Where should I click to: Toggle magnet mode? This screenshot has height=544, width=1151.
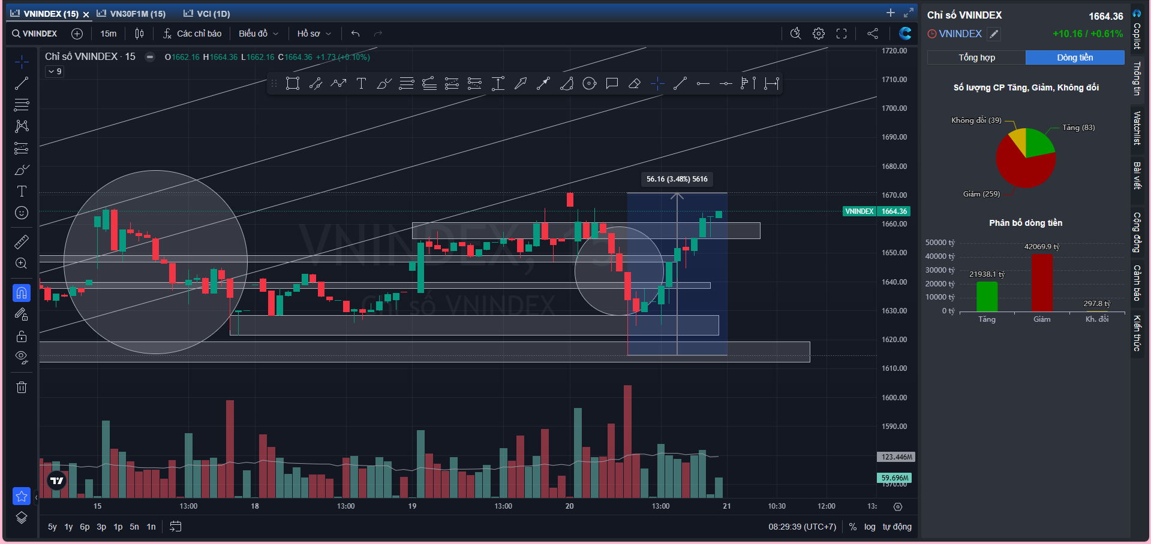22,293
